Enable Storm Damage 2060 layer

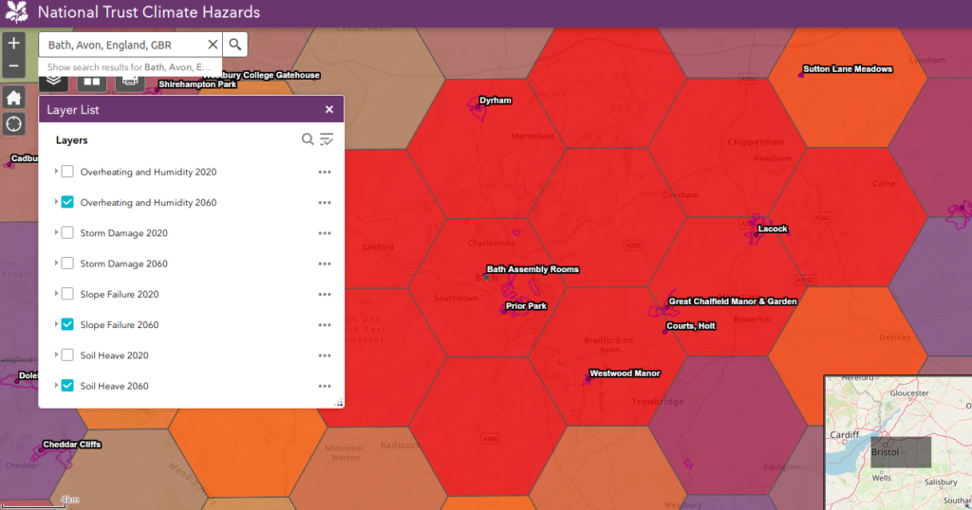click(x=67, y=263)
